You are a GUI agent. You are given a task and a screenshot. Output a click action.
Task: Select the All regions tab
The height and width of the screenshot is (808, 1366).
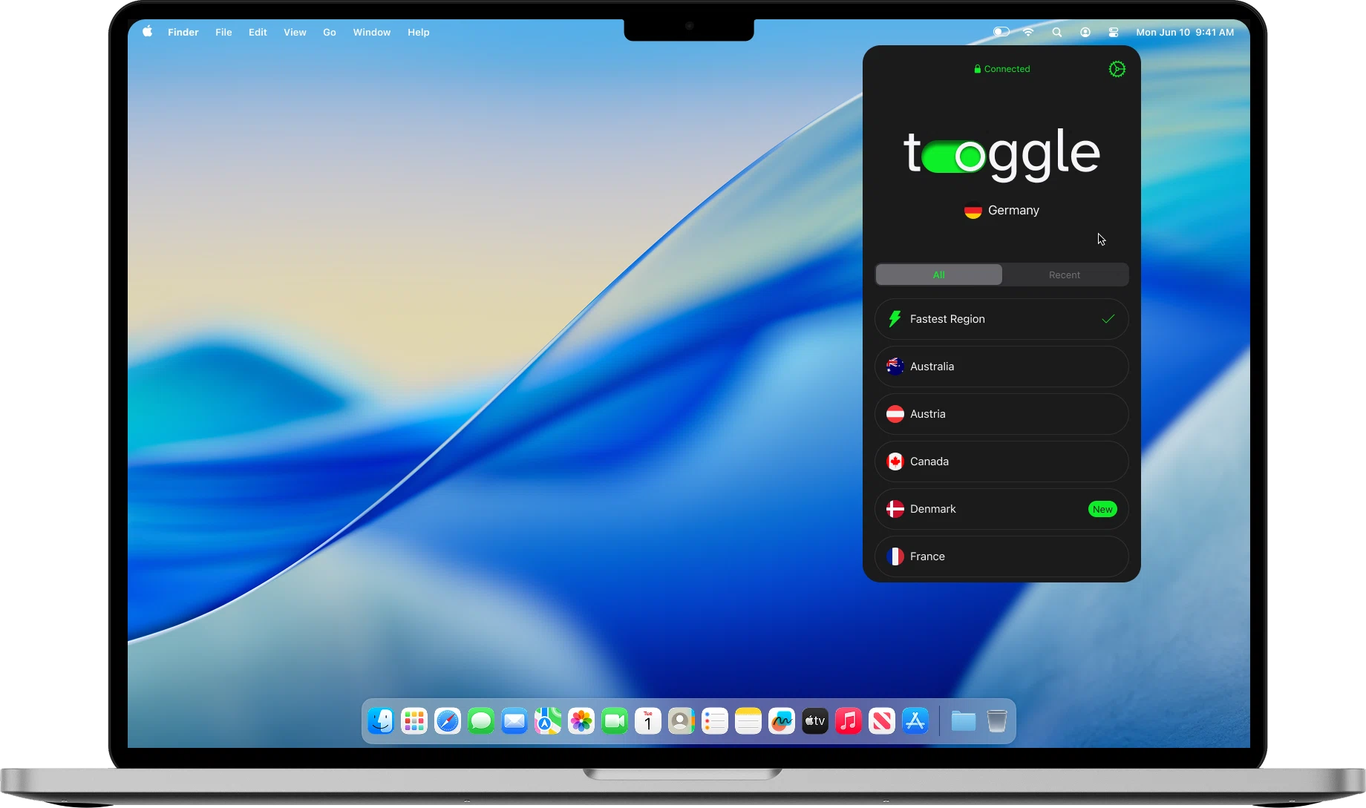click(x=939, y=275)
